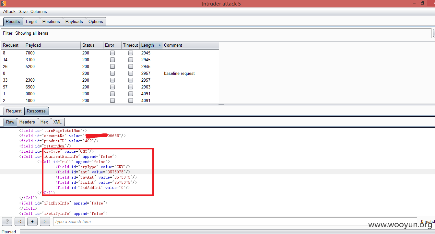The image size is (435, 234).
Task: Maximize the Intruder attack window
Action: 423,3
